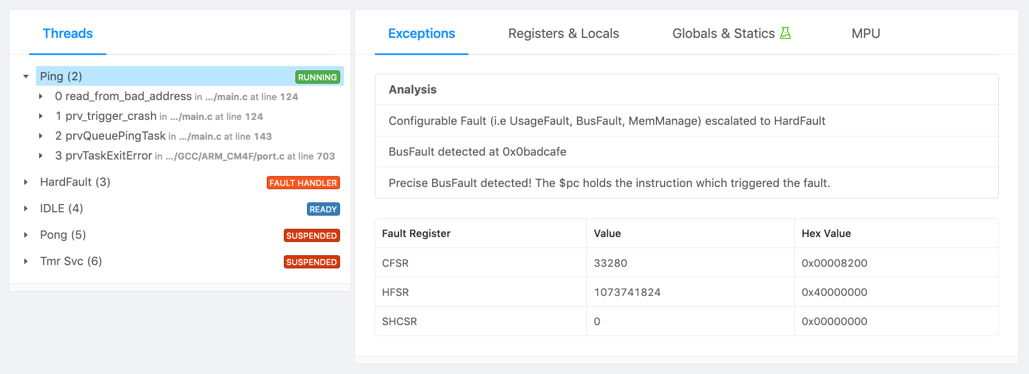This screenshot has width=1029, height=374.
Task: Select the Exceptions tab
Action: point(421,34)
